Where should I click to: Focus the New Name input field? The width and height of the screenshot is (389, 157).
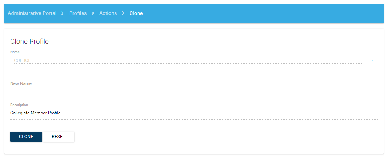(x=194, y=84)
